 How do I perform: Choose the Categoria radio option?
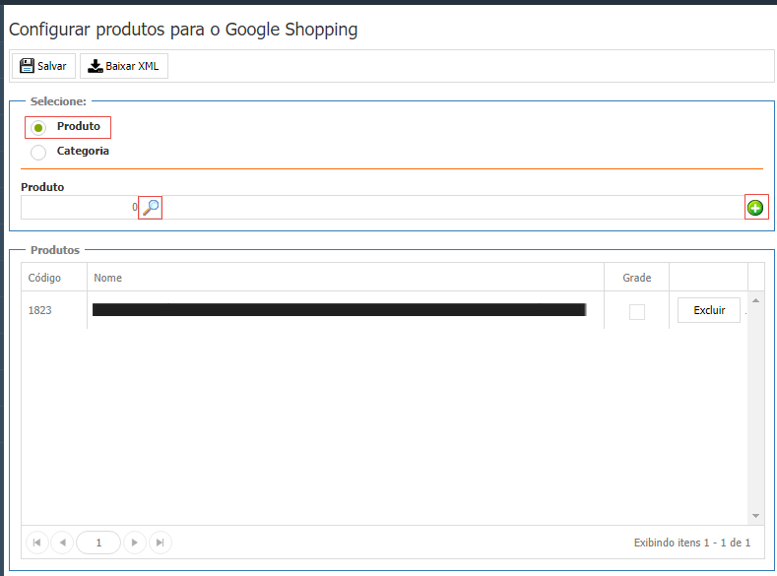pyautogui.click(x=39, y=153)
